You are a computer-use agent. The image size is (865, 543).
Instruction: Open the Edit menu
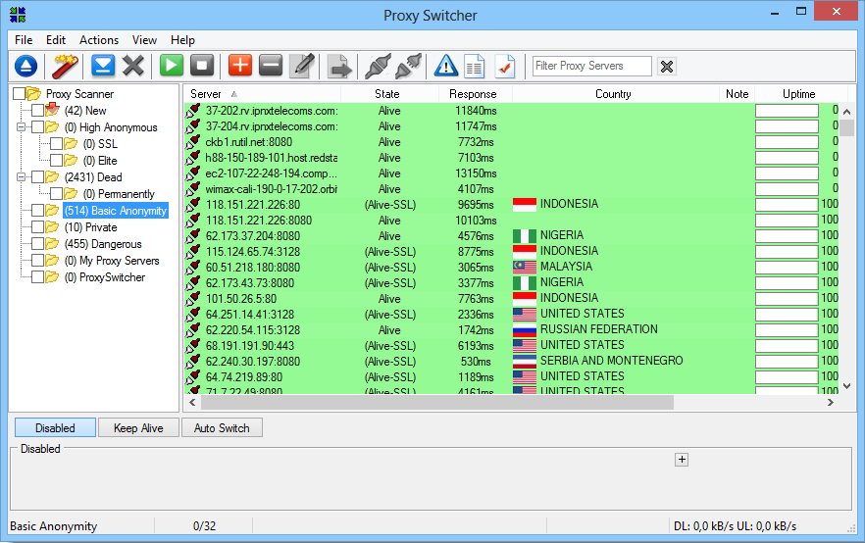click(x=56, y=40)
